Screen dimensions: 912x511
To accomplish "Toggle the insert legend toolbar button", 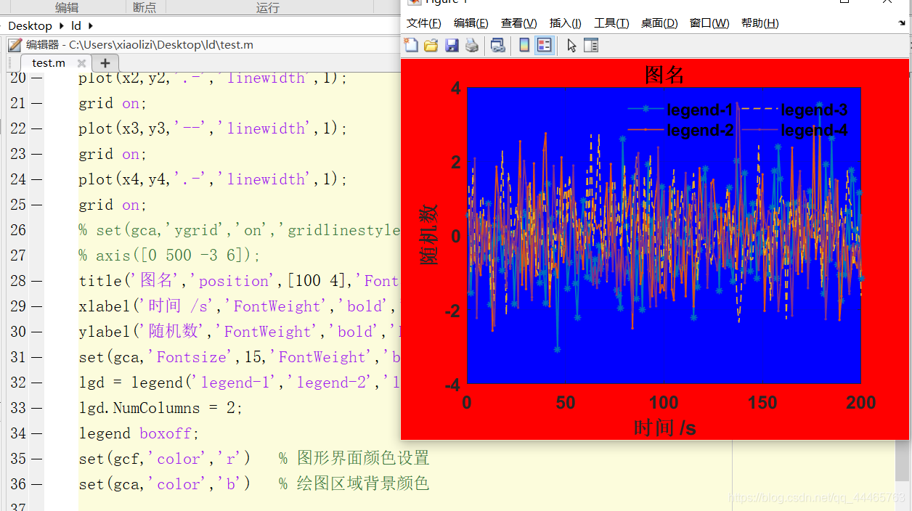I will (x=544, y=46).
